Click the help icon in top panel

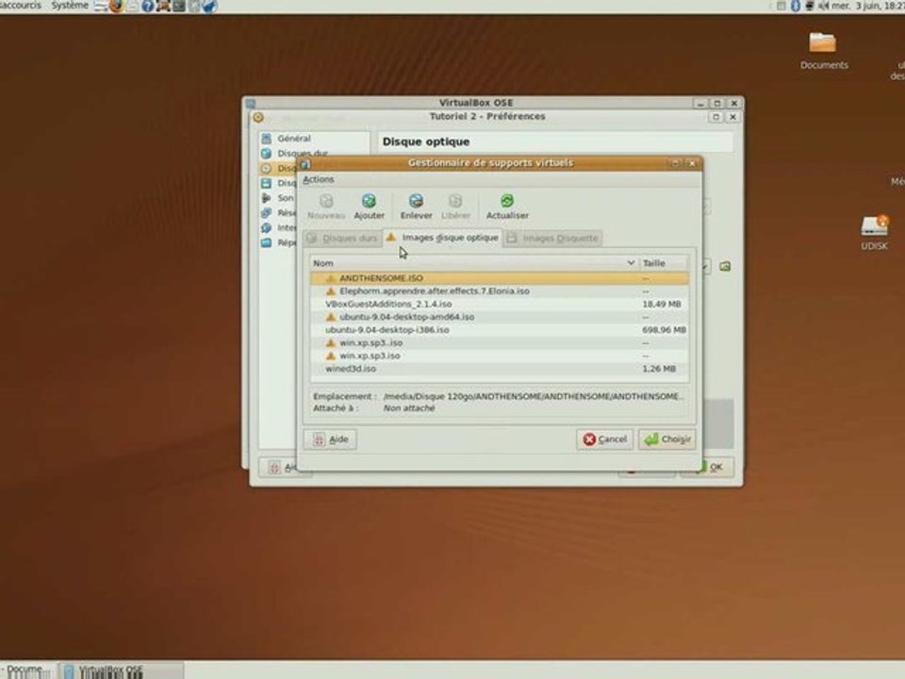point(148,7)
